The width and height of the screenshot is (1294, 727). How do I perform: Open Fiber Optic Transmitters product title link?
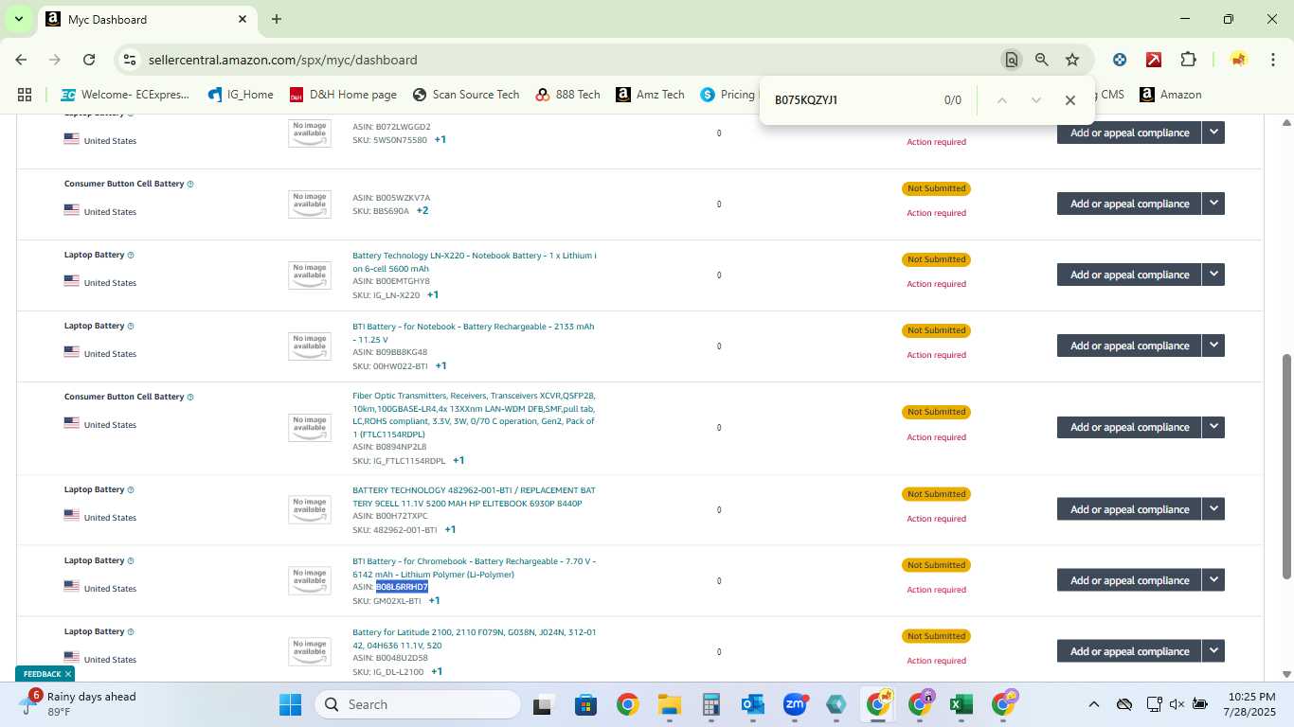coord(475,415)
